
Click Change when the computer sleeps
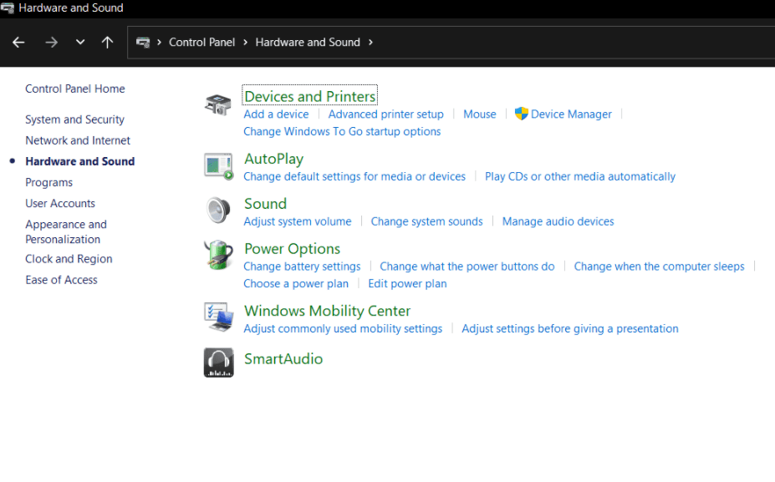659,266
